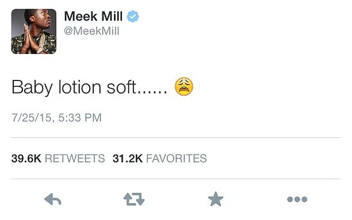The image size is (352, 220).
Task: Select the word "Baby" in the tweet
Action: (32, 87)
